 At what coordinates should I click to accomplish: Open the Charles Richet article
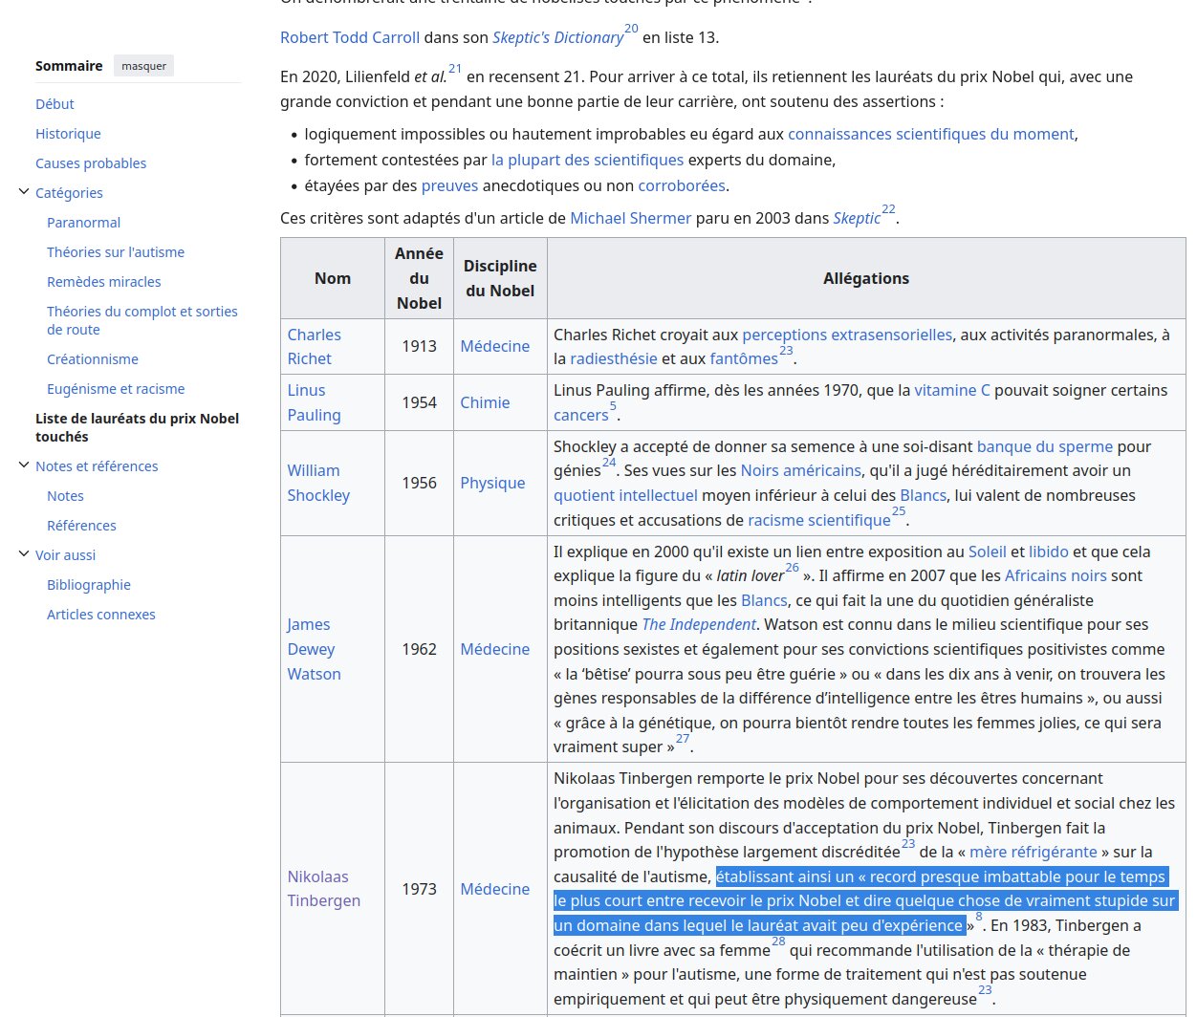(x=314, y=346)
